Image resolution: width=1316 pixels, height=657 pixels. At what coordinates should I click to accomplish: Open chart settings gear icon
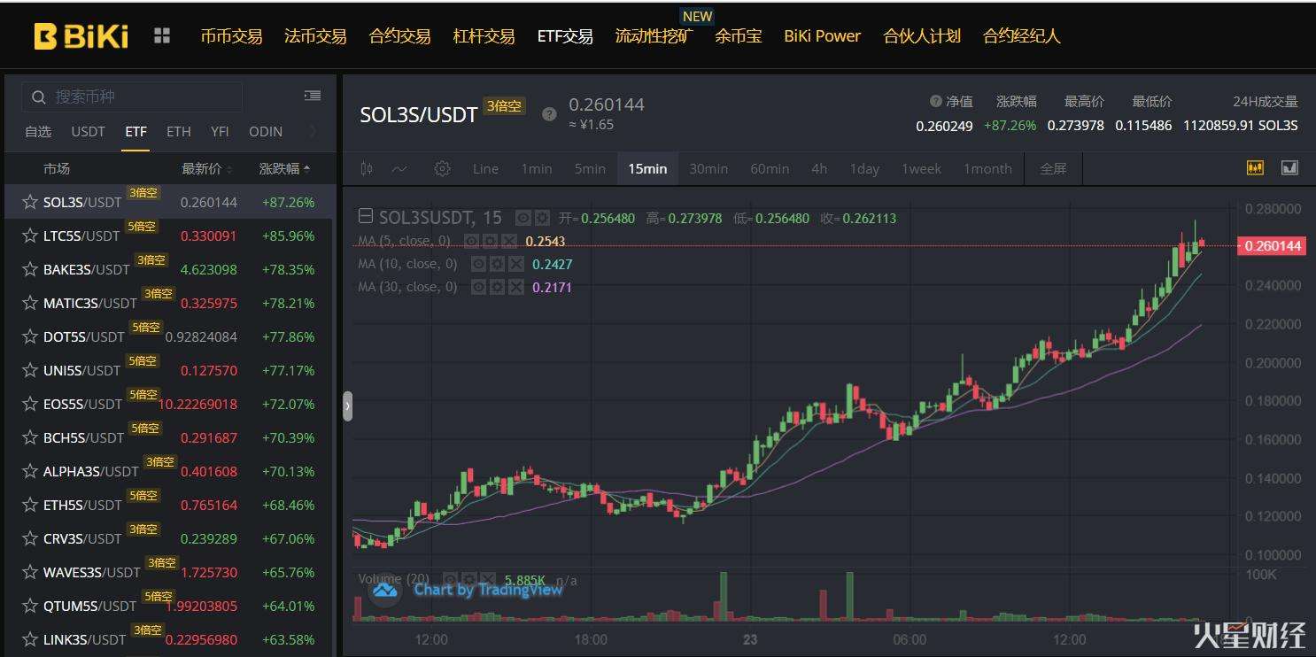click(443, 168)
